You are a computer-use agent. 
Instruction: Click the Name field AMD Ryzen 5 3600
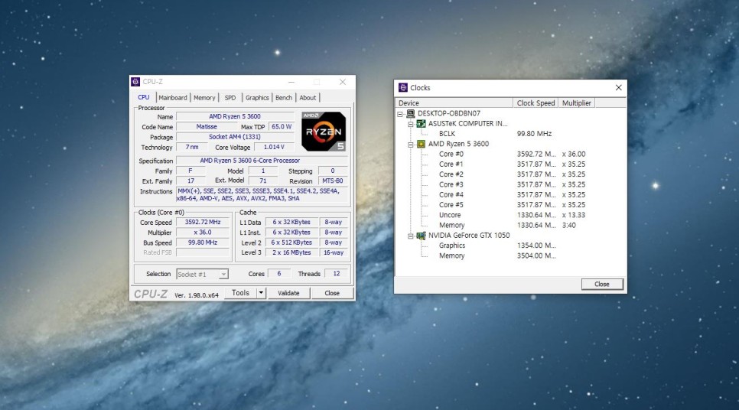pos(235,116)
